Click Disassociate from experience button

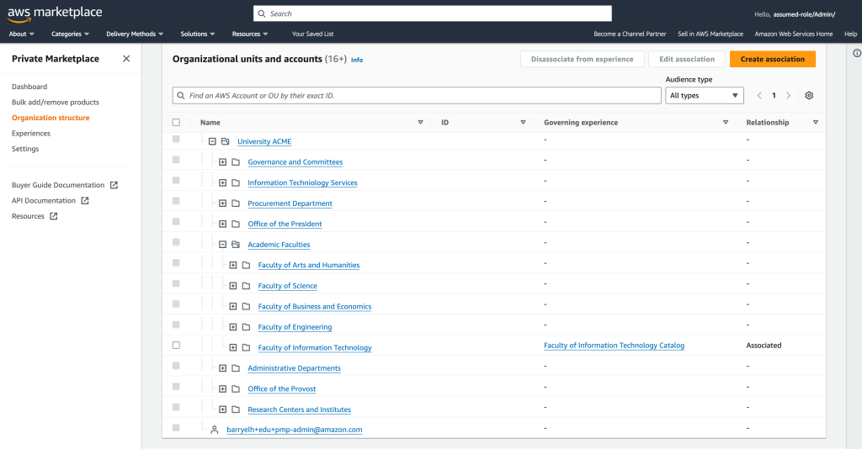pyautogui.click(x=583, y=60)
